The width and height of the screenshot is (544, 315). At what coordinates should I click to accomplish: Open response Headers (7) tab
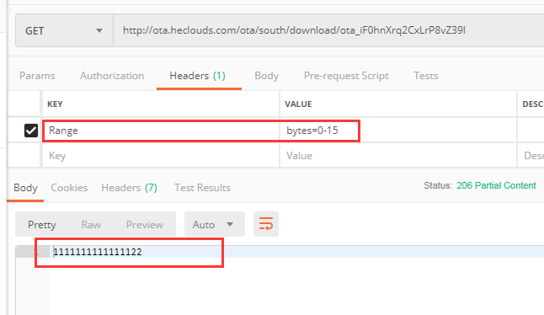coord(129,188)
